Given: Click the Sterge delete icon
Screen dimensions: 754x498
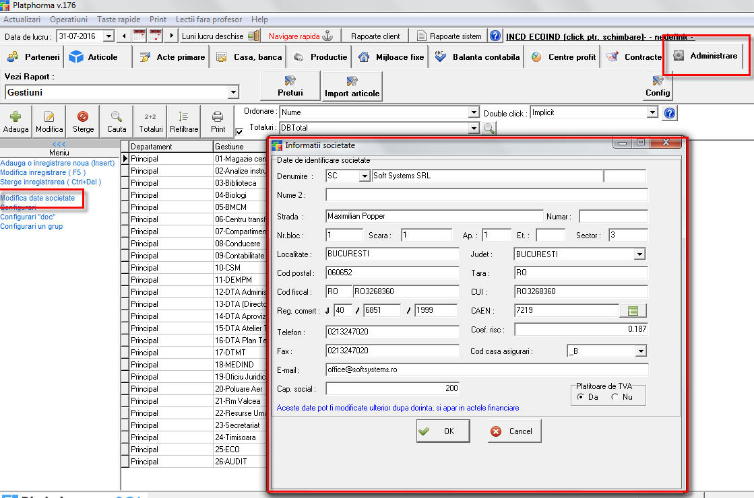Looking at the screenshot, I should (x=83, y=116).
